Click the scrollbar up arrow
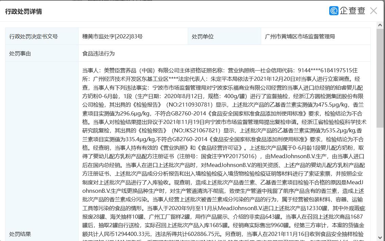 (380, 25)
